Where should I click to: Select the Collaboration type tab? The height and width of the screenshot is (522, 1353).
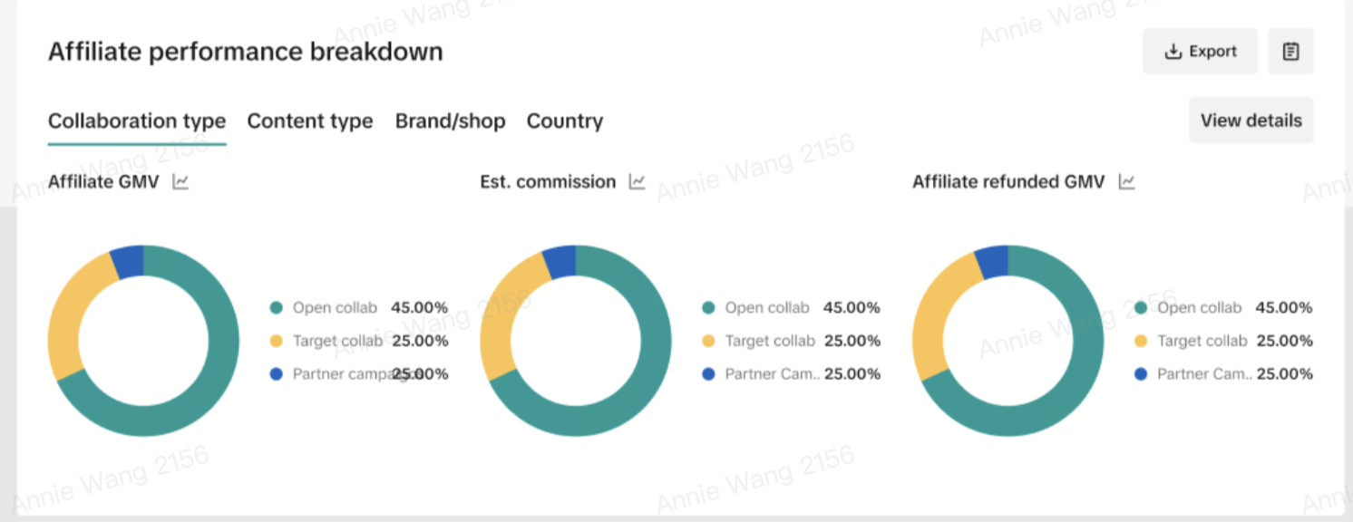pyautogui.click(x=137, y=121)
